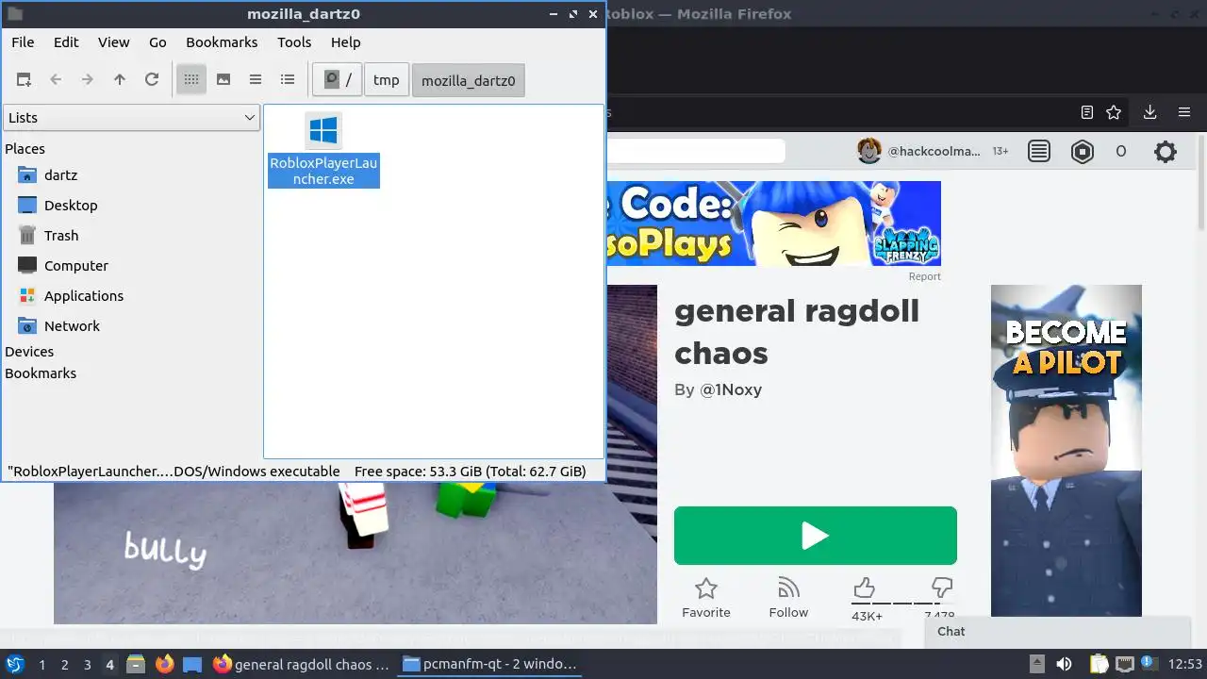
Task: Click the 'tmp' path button
Action: click(x=387, y=80)
